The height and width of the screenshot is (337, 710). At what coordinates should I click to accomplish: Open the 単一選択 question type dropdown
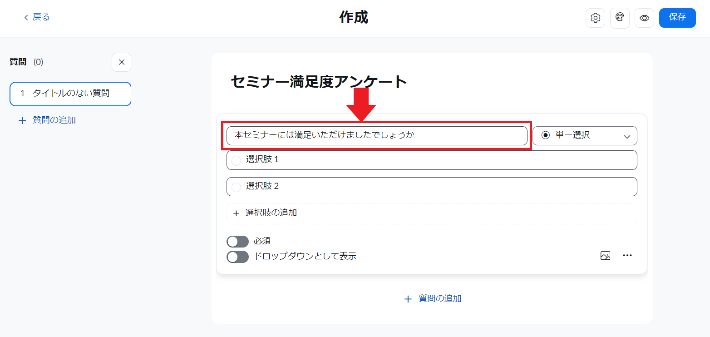click(x=585, y=135)
